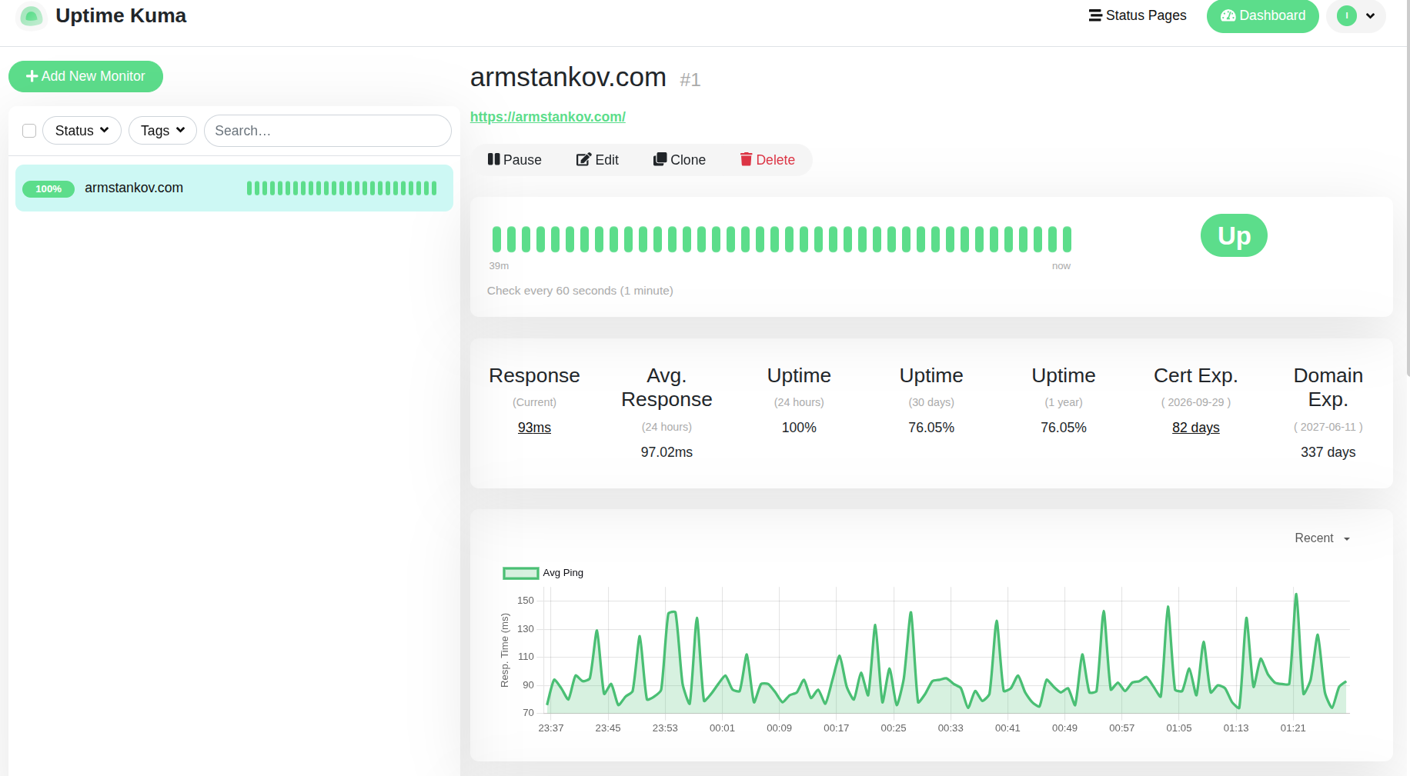Click the Uptime Kuma logo icon

tap(32, 15)
